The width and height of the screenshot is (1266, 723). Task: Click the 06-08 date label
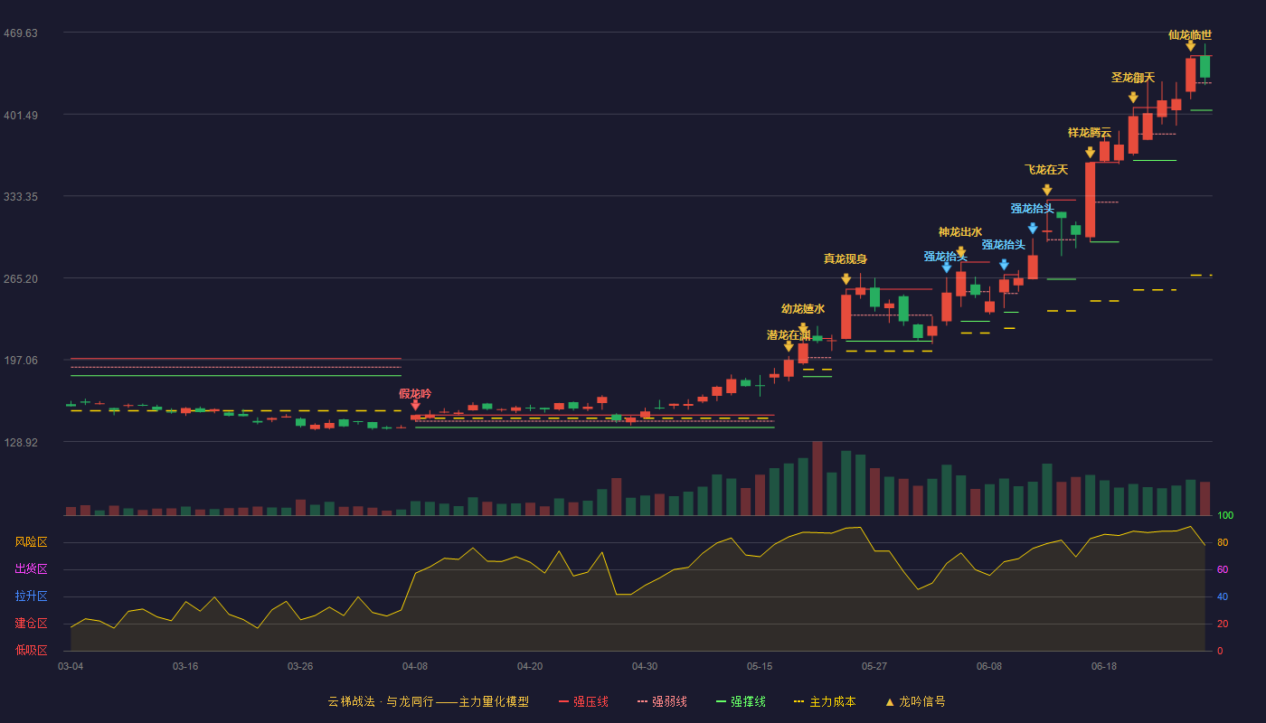point(989,666)
